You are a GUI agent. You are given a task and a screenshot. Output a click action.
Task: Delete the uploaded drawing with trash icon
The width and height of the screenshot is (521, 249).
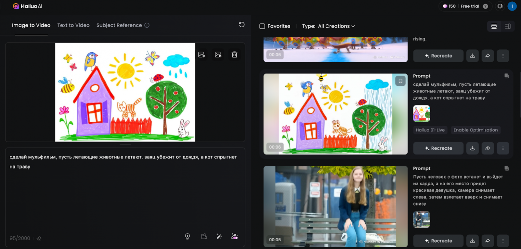[x=234, y=55]
